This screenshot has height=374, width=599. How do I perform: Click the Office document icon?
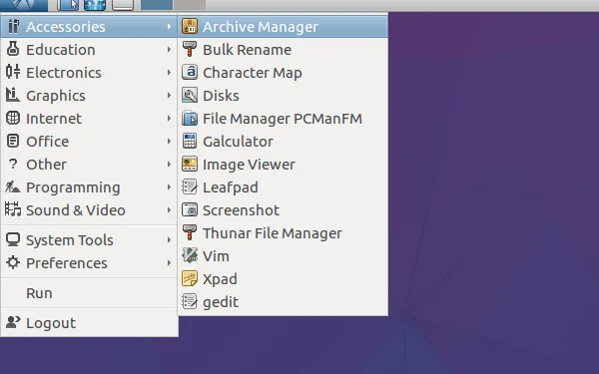[13, 141]
